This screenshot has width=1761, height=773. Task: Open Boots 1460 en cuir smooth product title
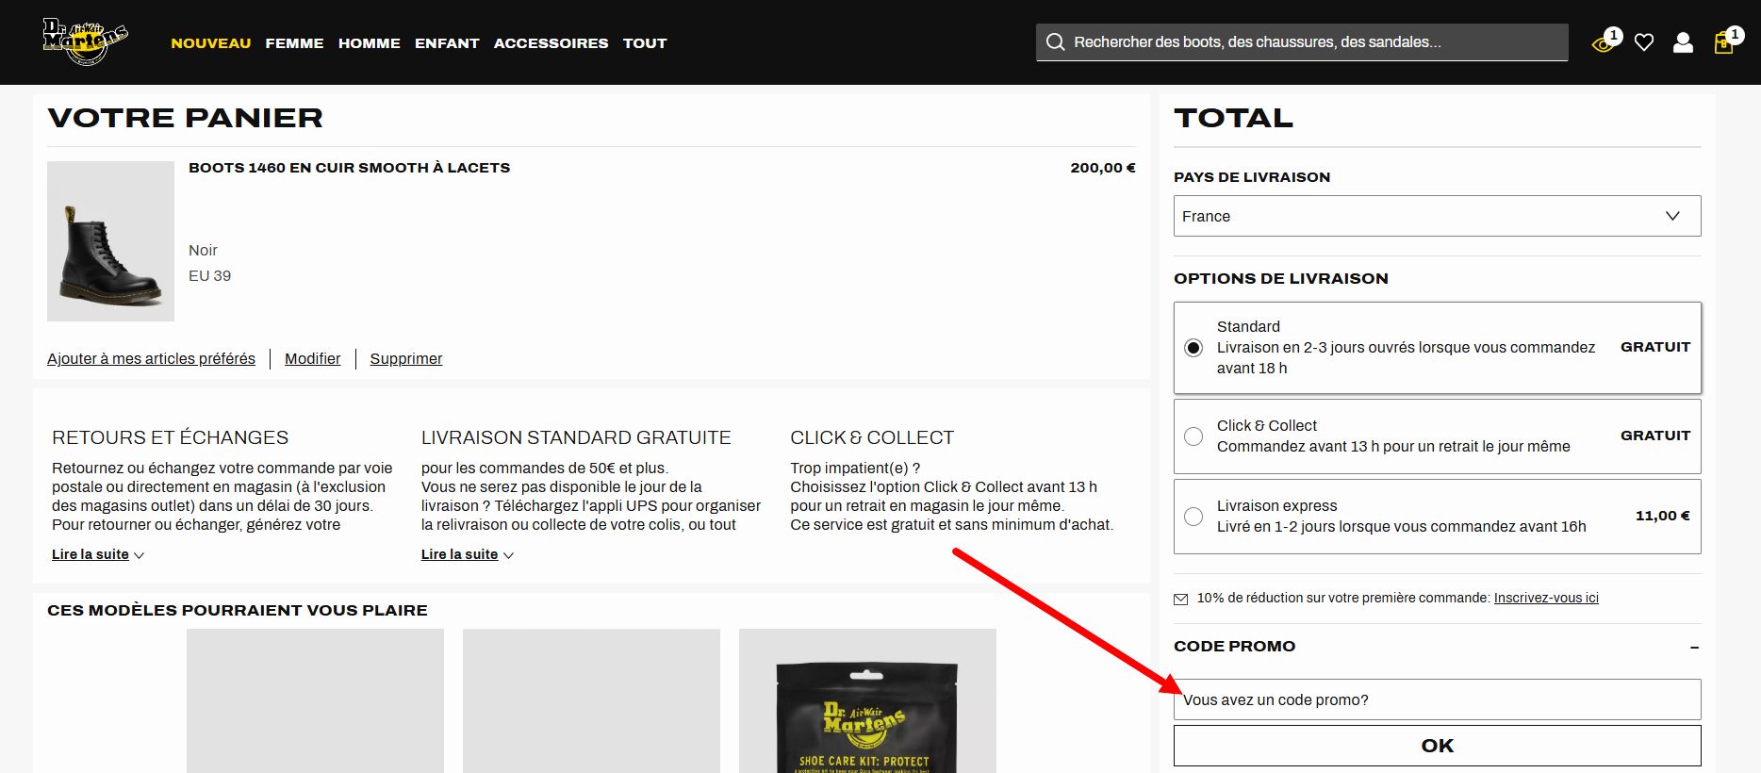tap(350, 168)
